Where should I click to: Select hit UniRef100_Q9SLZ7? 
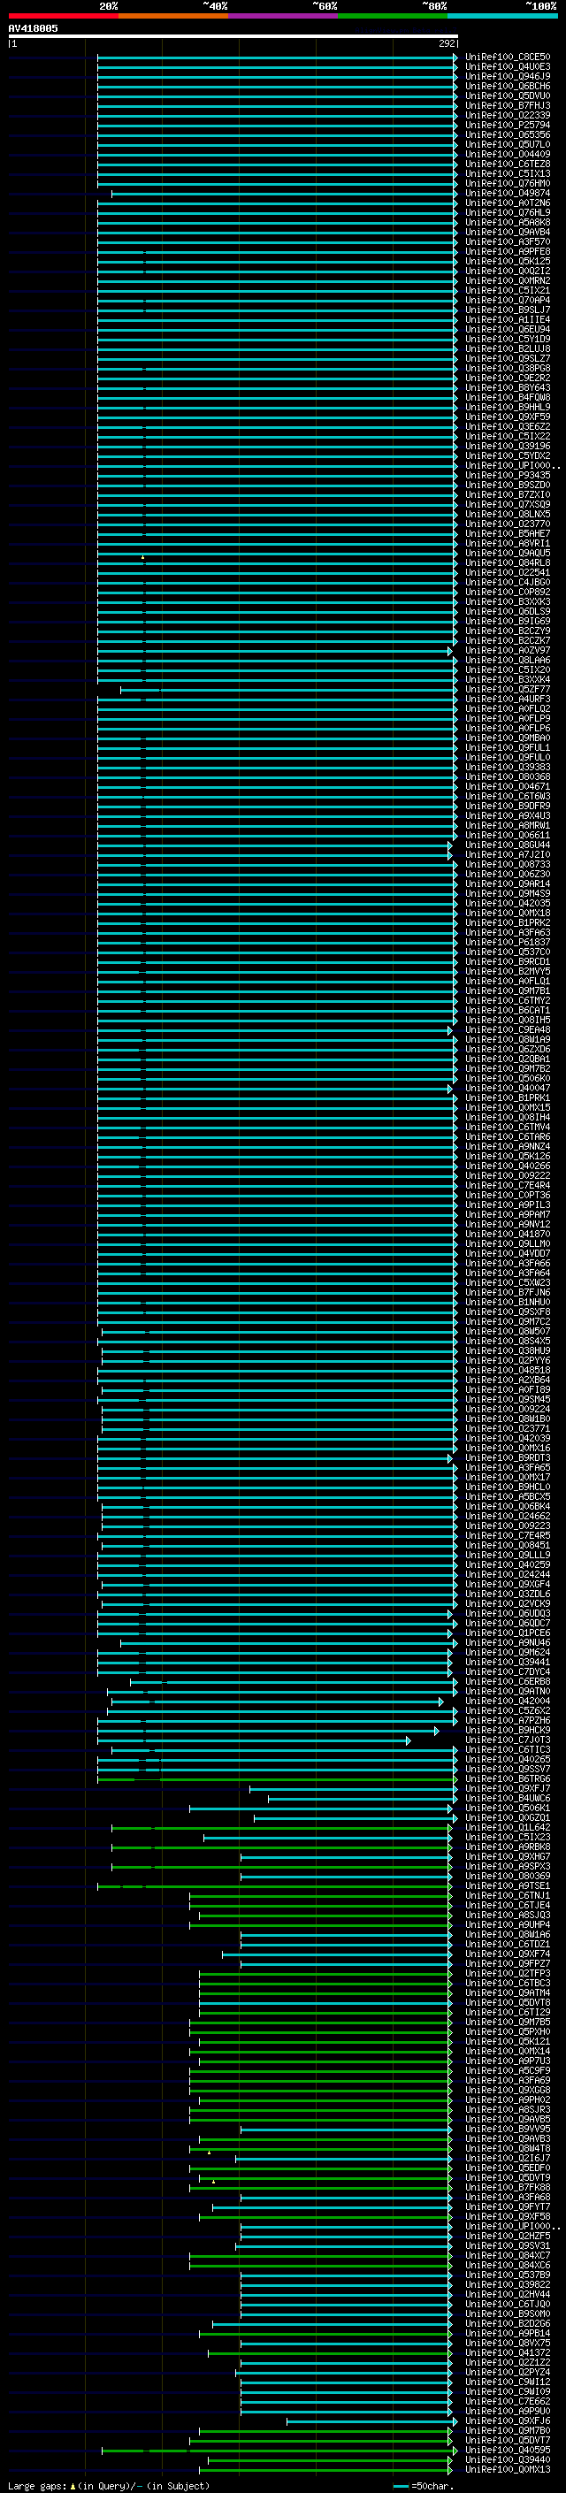tap(508, 358)
